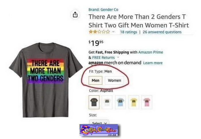
Task: Click the star rating icons
Action: pyautogui.click(x=99, y=32)
